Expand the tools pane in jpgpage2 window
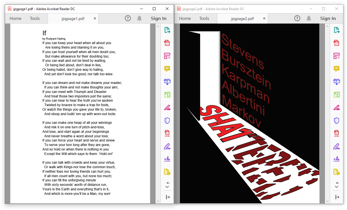 click(x=337, y=197)
